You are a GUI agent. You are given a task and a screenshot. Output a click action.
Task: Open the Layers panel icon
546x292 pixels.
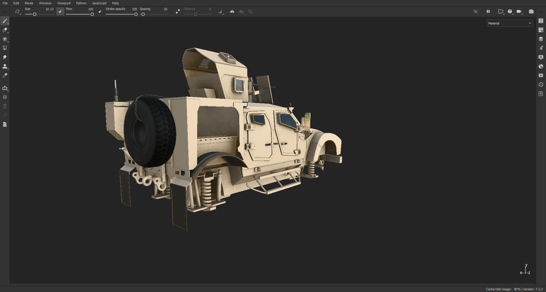tap(541, 39)
